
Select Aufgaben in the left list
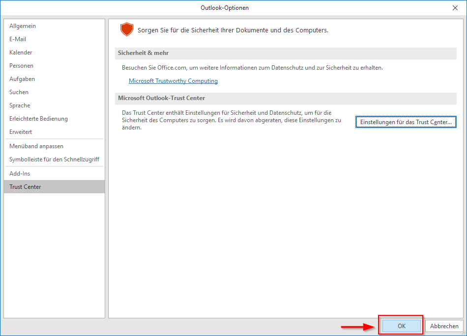pyautogui.click(x=22, y=79)
